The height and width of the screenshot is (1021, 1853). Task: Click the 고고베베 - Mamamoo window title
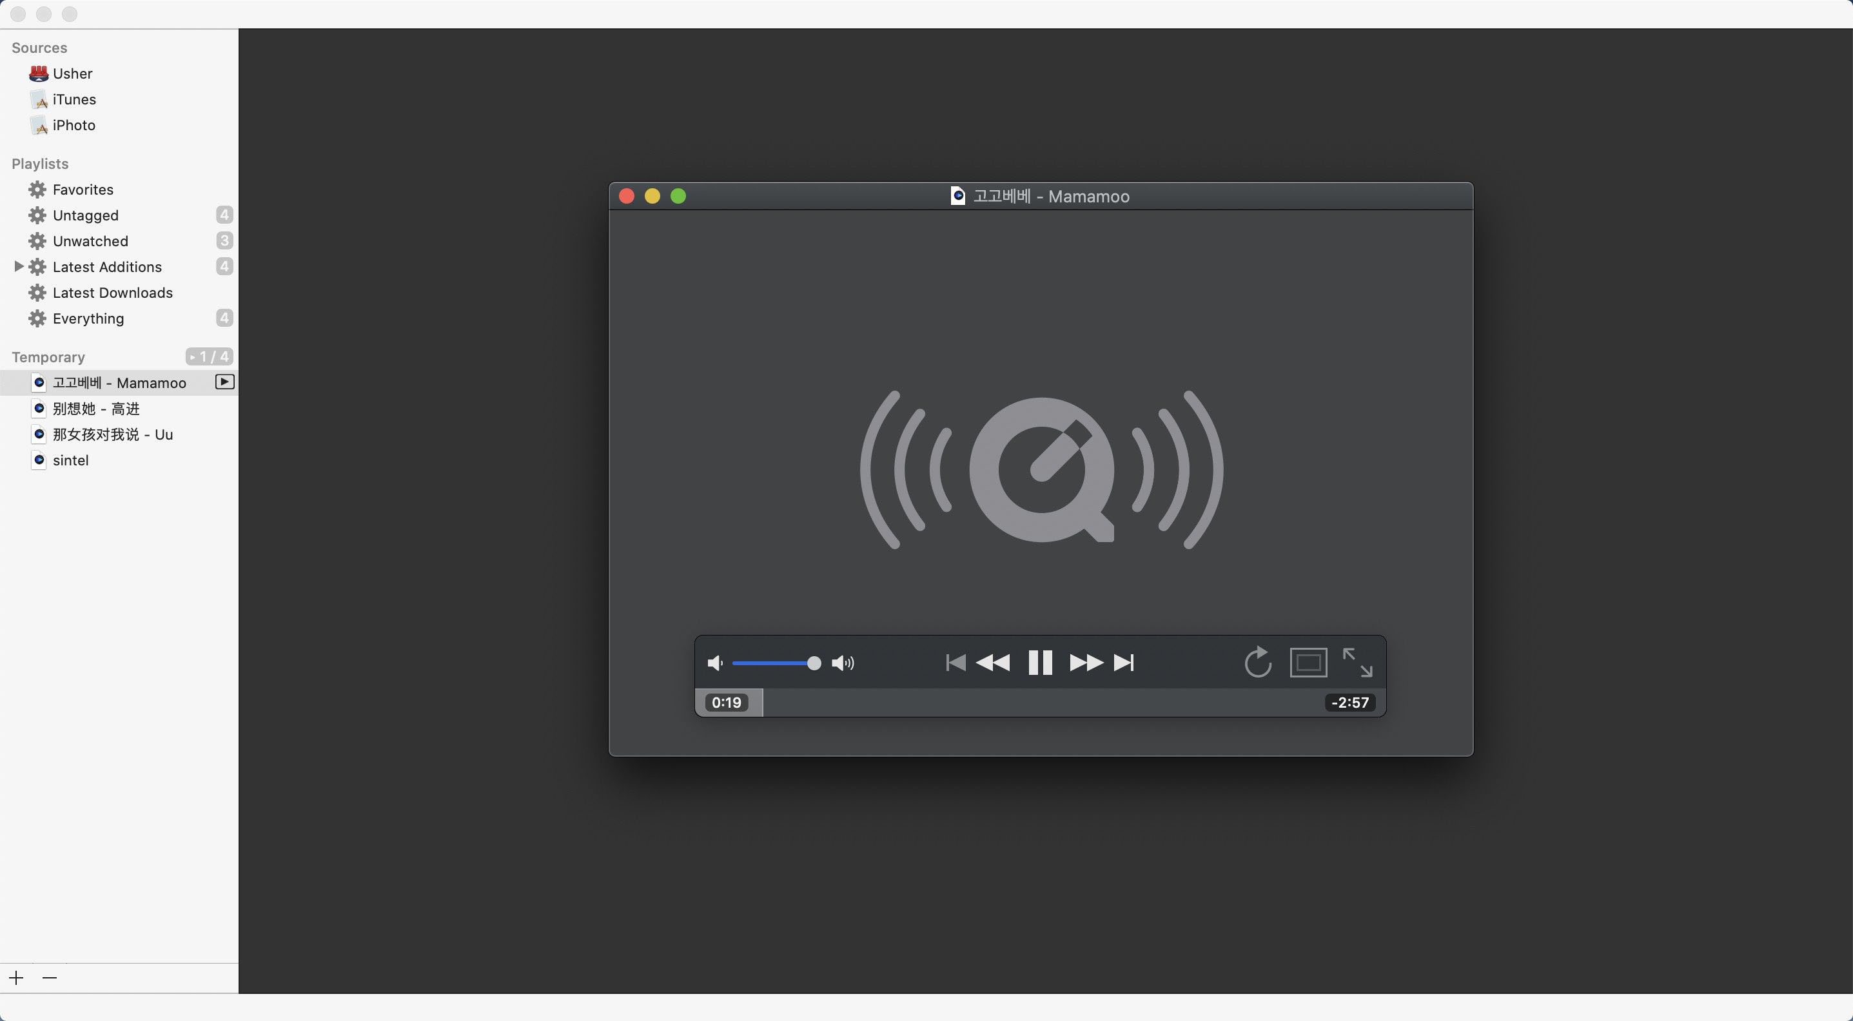coord(1051,197)
